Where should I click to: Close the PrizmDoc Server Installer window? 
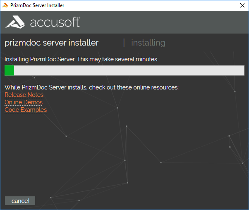(242, 5)
